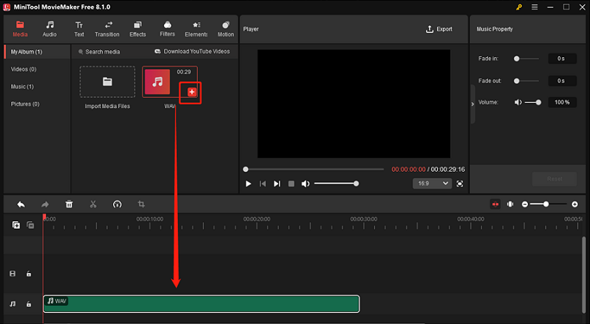
Task: Open the Elements tab
Action: 196,29
